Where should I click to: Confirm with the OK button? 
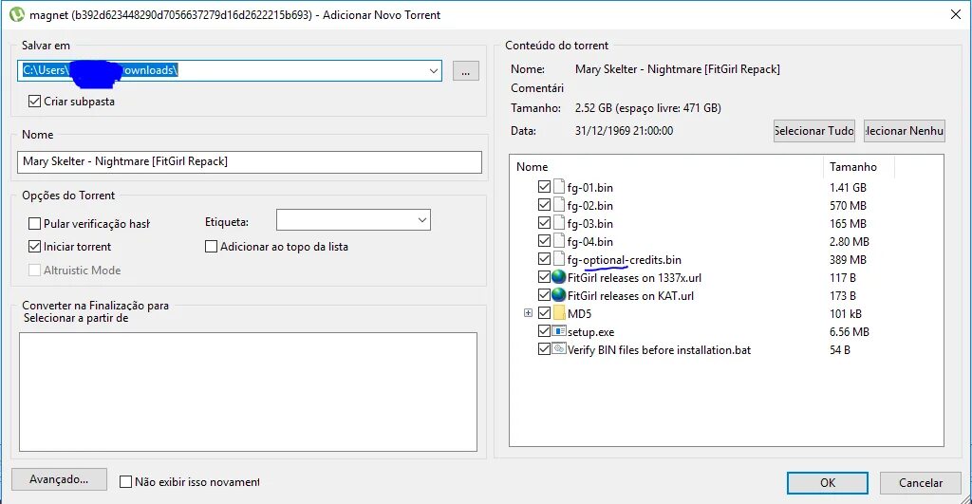828,483
